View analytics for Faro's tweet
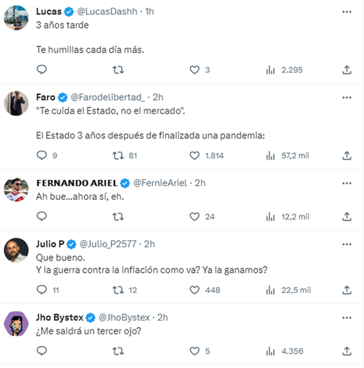This screenshot has height=368, width=364. (270, 156)
